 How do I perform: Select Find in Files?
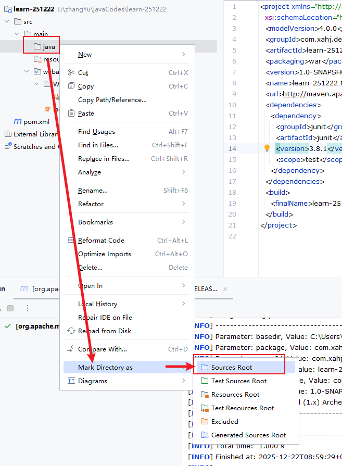pyautogui.click(x=127, y=145)
